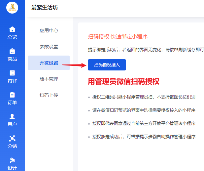Viewport: 204px width, 171px height.
Task: Select 总览 label in sidebar
Action: [12, 37]
